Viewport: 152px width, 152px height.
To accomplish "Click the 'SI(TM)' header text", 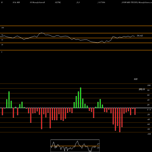I will click(x=58, y=2).
